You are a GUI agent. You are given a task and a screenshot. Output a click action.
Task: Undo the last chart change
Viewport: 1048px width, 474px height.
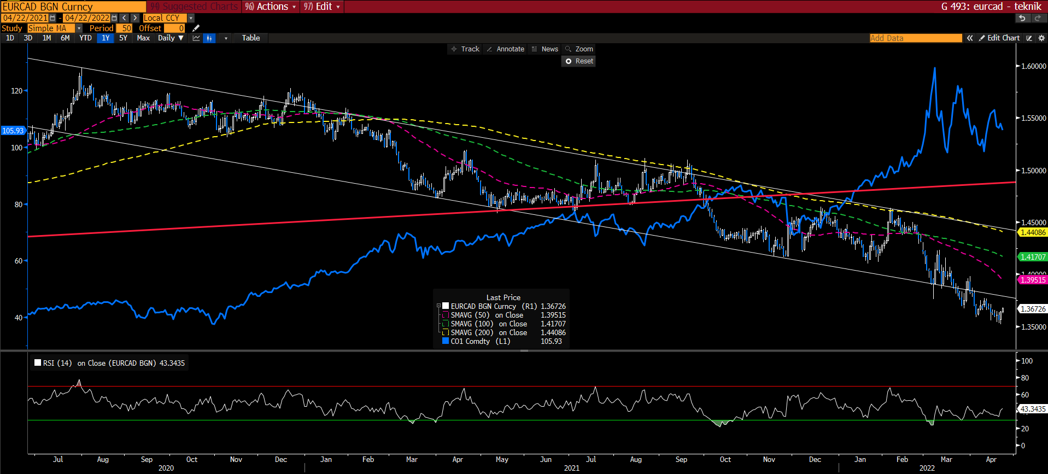pos(1022,18)
